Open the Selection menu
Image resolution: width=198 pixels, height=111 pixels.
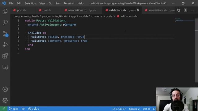point(30,3)
